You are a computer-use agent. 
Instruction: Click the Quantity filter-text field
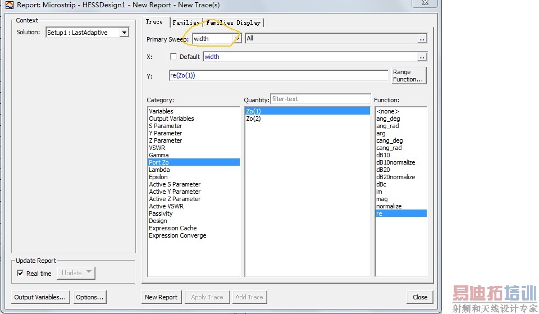coord(320,99)
